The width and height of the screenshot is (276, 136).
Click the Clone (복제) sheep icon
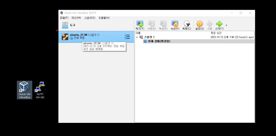[x=187, y=24]
